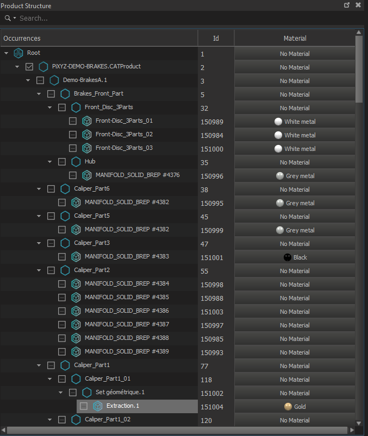Click the Demo-BrakesA.1 hexagon icon
This screenshot has height=436, width=368.
click(54, 80)
